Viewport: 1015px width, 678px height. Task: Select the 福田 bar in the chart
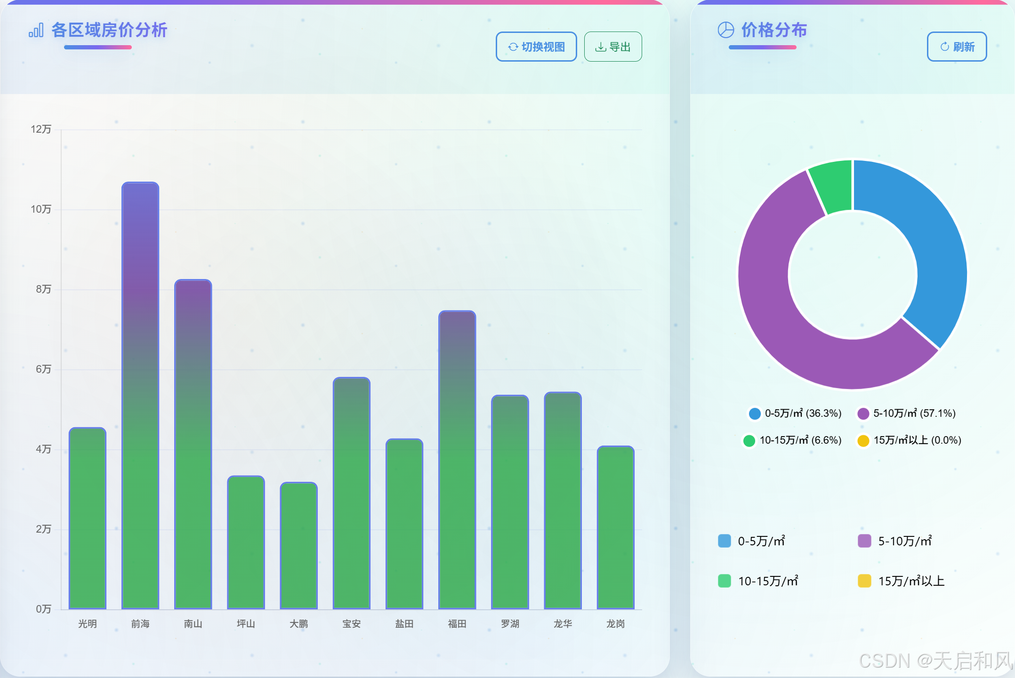(457, 460)
